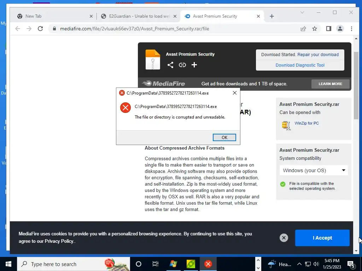Open the Chrome three-dot menu

(351, 29)
